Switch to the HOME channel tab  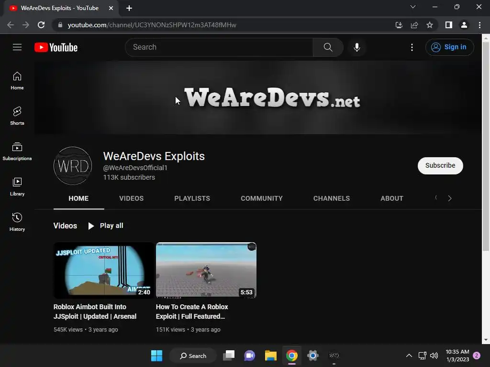pyautogui.click(x=78, y=198)
